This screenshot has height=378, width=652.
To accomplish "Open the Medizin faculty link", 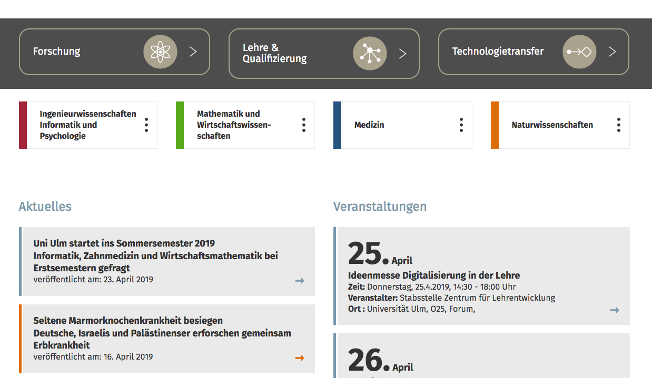I will click(x=369, y=125).
